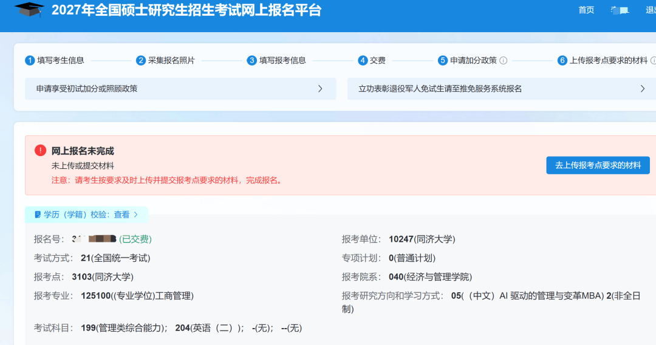Click the graduation cap logo icon
This screenshot has width=656, height=345.
[29, 10]
